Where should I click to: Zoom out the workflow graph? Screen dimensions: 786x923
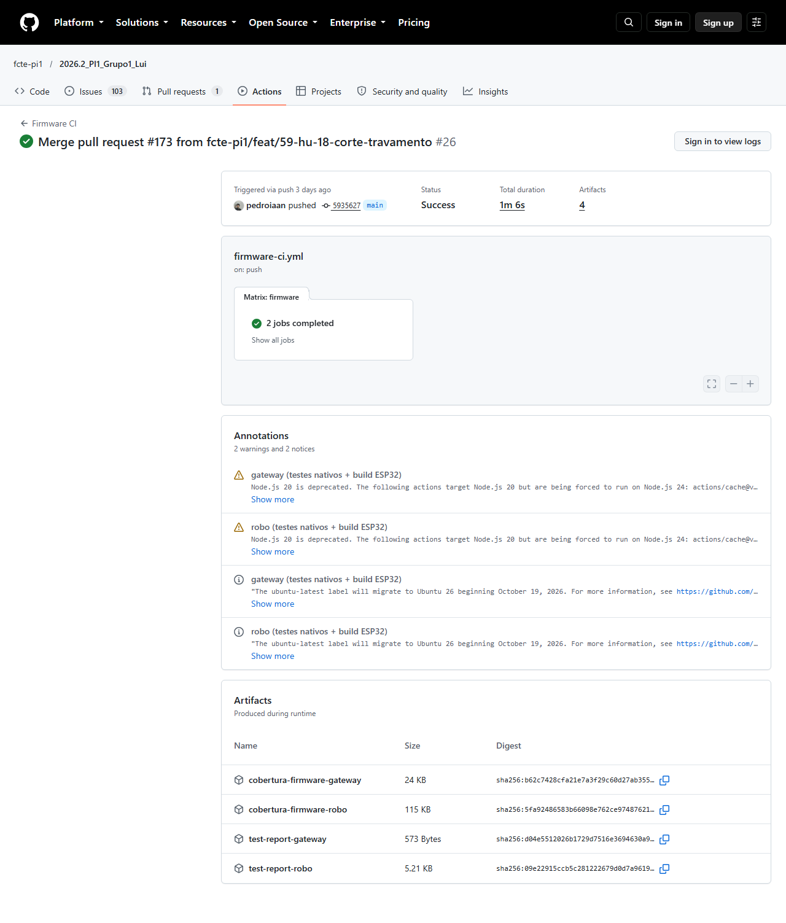(734, 384)
